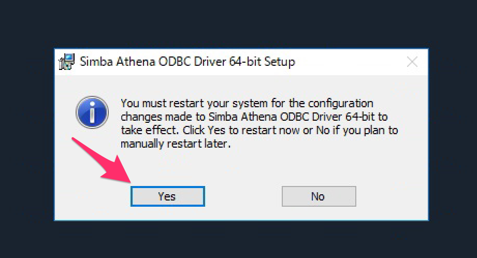Choose No to restart manually later

coord(319,196)
